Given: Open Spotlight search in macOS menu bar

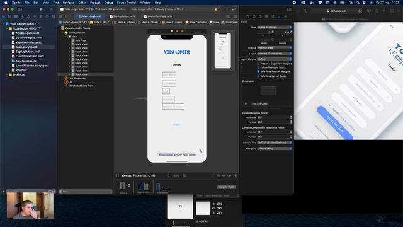Looking at the screenshot, I should [x=358, y=3].
